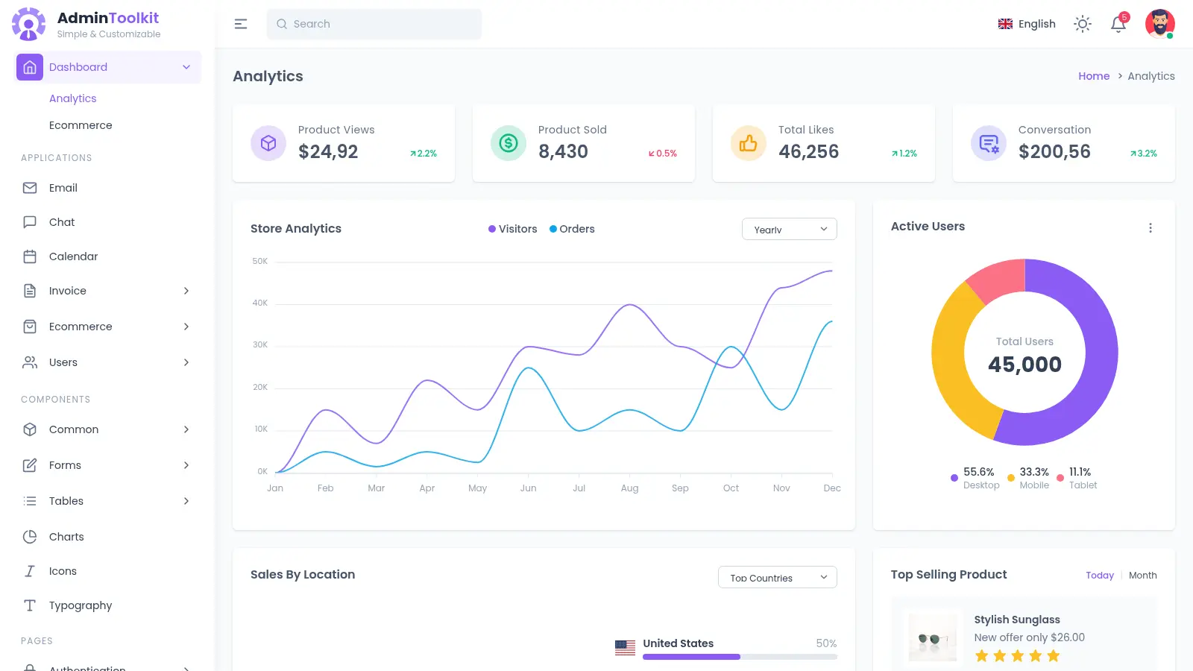Image resolution: width=1193 pixels, height=671 pixels.
Task: Expand the sidebar Ecommerce applications chevron
Action: click(x=186, y=327)
